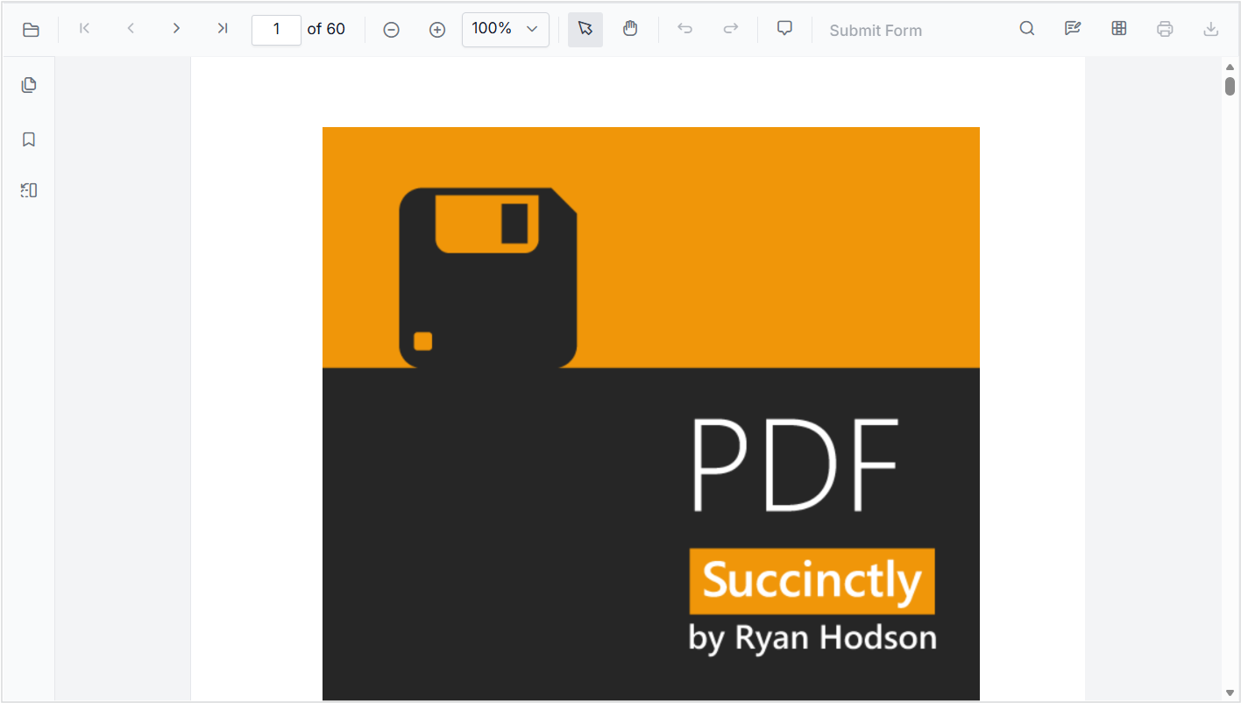
Task: Go to the next page
Action: coord(176,28)
